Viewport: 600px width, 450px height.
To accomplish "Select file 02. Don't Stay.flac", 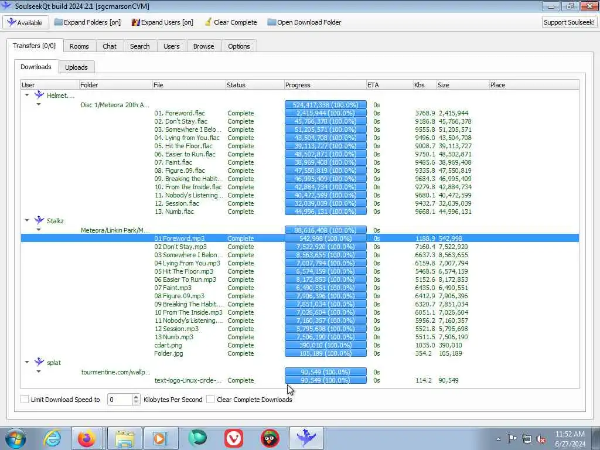I will tap(180, 121).
